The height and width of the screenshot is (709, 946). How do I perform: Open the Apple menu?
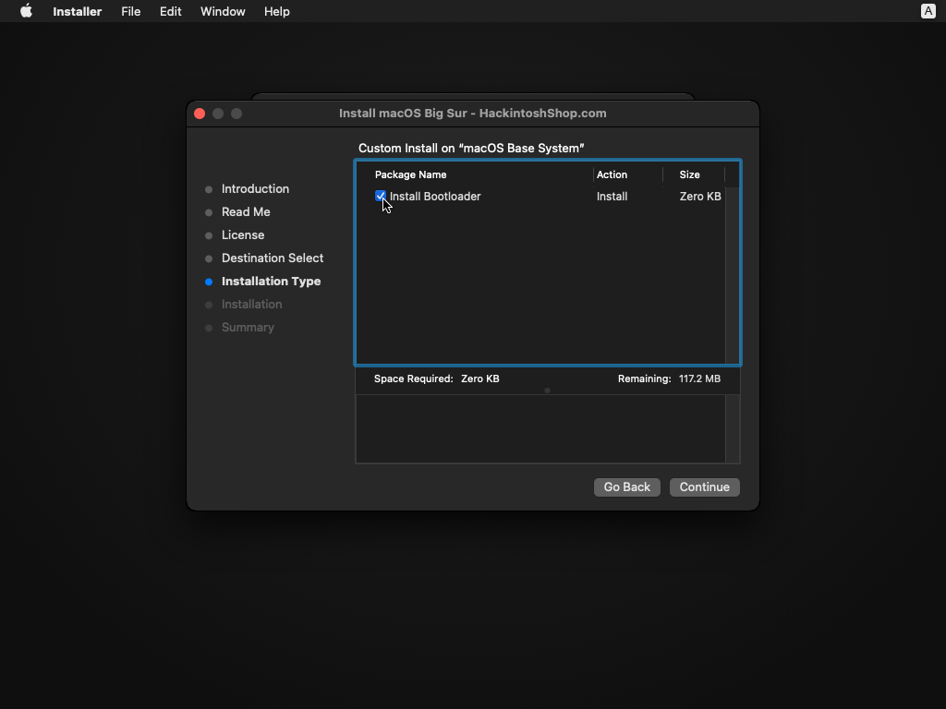(26, 11)
